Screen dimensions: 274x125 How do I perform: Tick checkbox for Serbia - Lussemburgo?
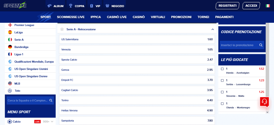(222, 80)
